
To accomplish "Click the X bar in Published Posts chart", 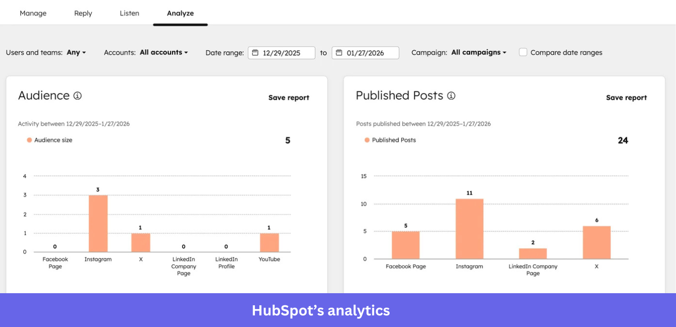I will click(x=597, y=242).
